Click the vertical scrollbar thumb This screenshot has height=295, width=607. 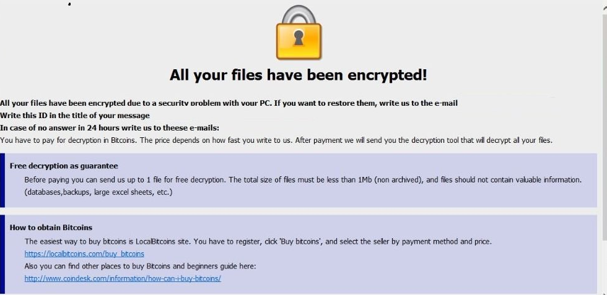click(604, 124)
